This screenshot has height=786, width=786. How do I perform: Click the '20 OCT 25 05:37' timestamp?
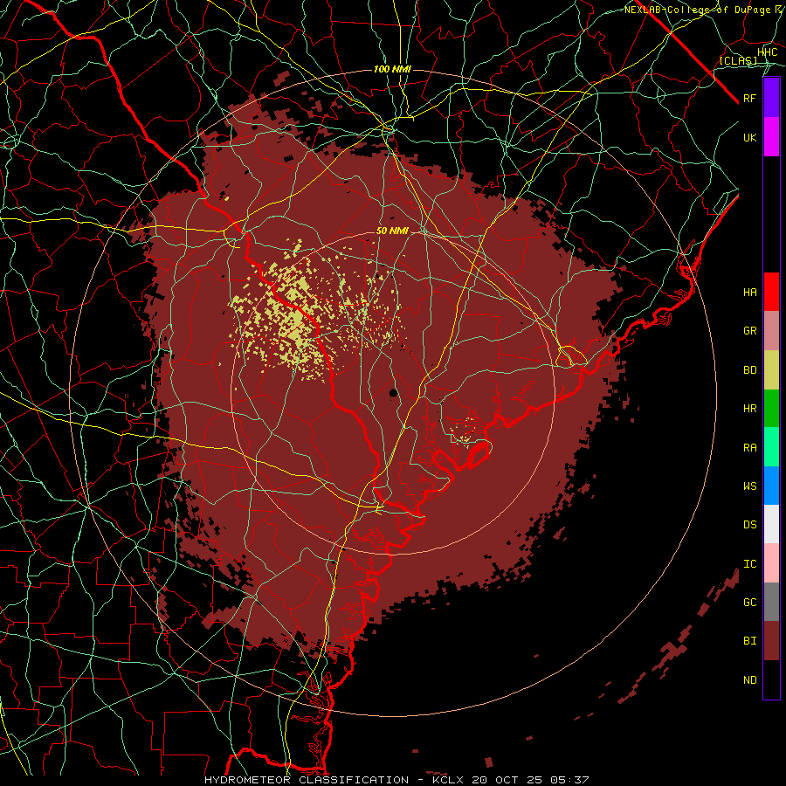point(530,780)
